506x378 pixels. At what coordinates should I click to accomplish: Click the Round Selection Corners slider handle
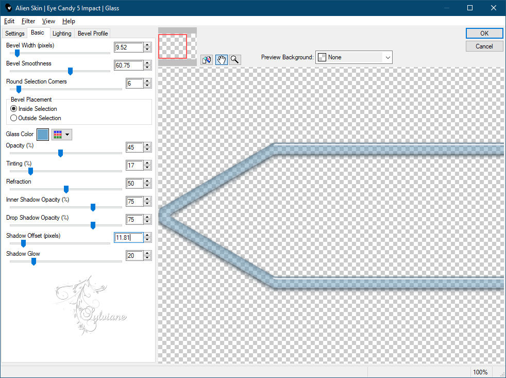pyautogui.click(x=19, y=90)
